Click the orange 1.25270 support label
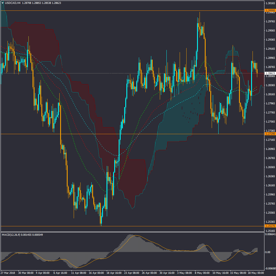 click(270, 226)
